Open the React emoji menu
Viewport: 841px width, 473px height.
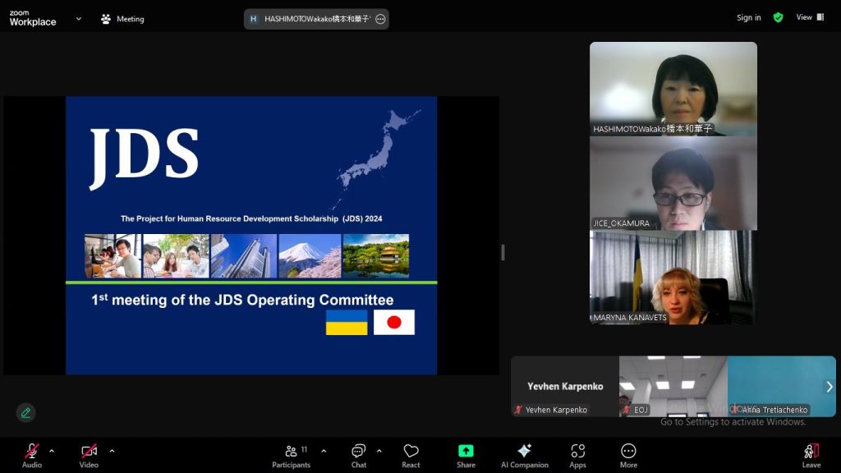click(411, 455)
